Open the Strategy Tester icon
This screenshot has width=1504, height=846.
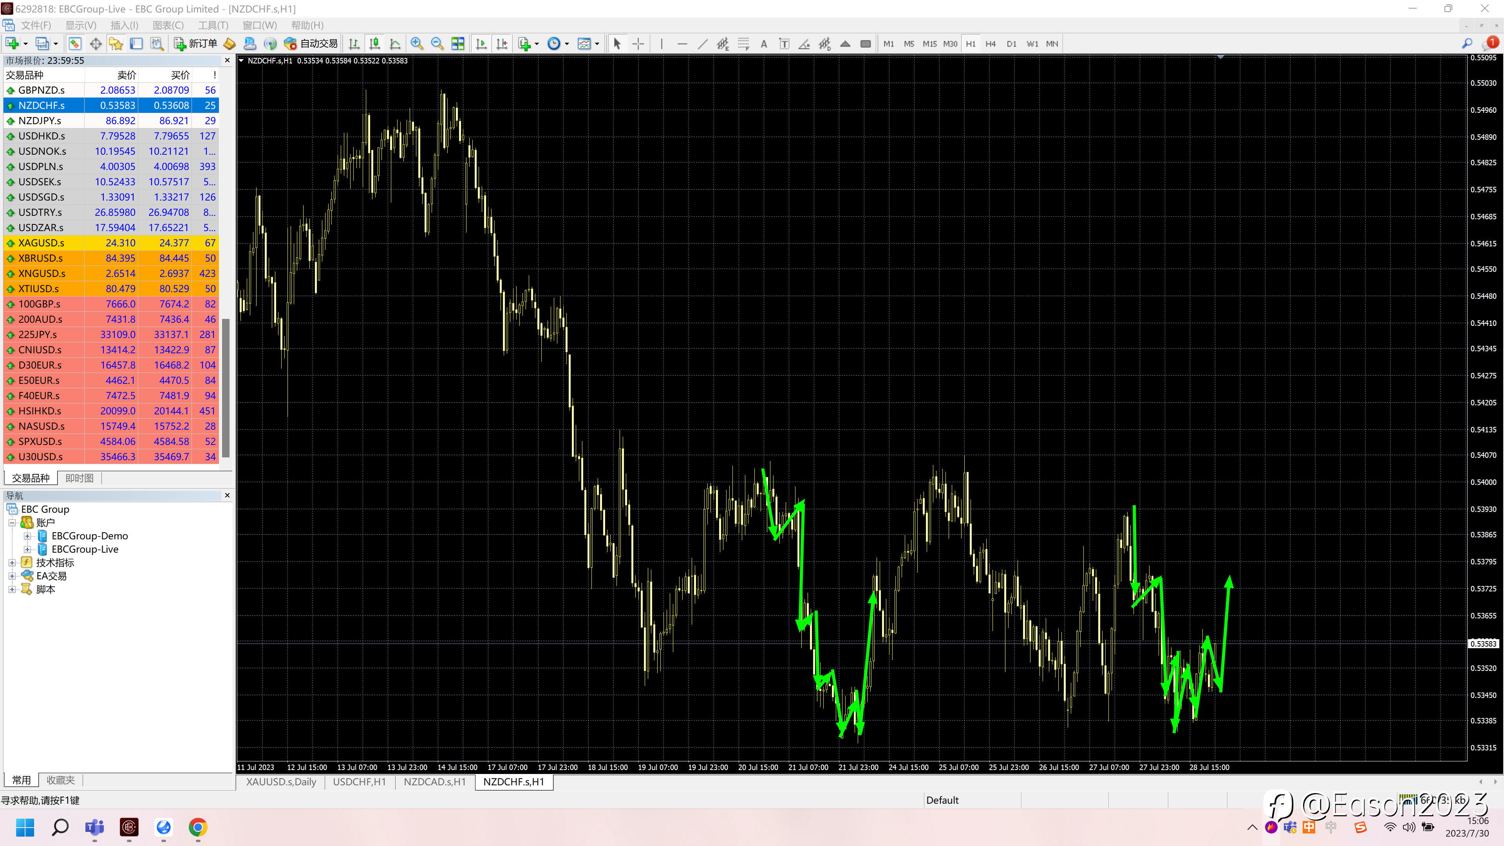pos(157,44)
